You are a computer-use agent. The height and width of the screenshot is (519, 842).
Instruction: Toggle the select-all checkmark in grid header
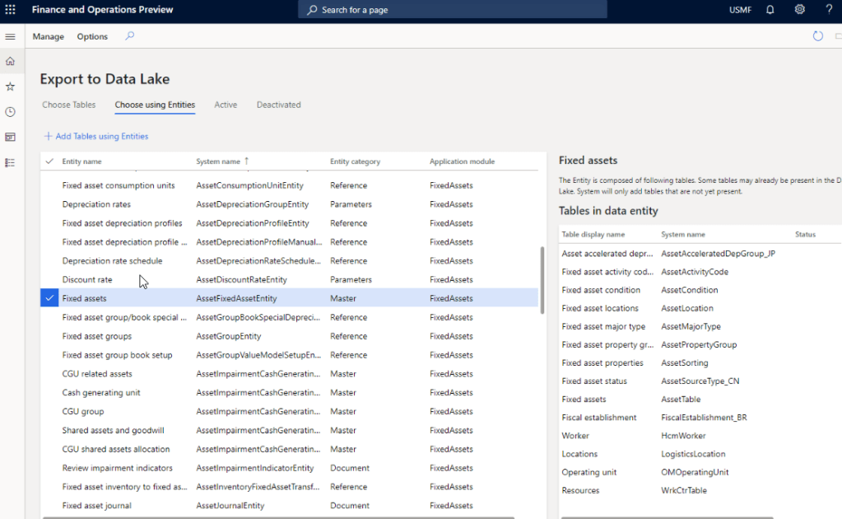(x=49, y=161)
